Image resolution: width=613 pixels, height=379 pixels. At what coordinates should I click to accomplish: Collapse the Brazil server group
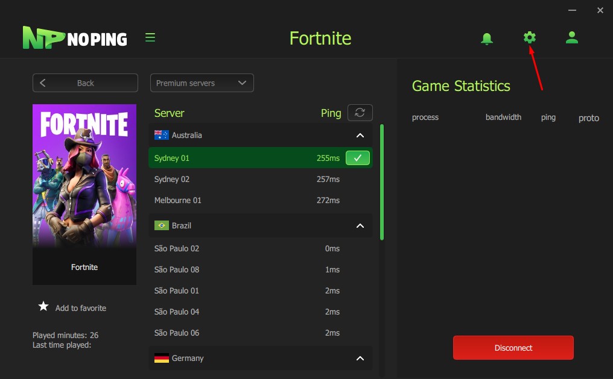[360, 226]
